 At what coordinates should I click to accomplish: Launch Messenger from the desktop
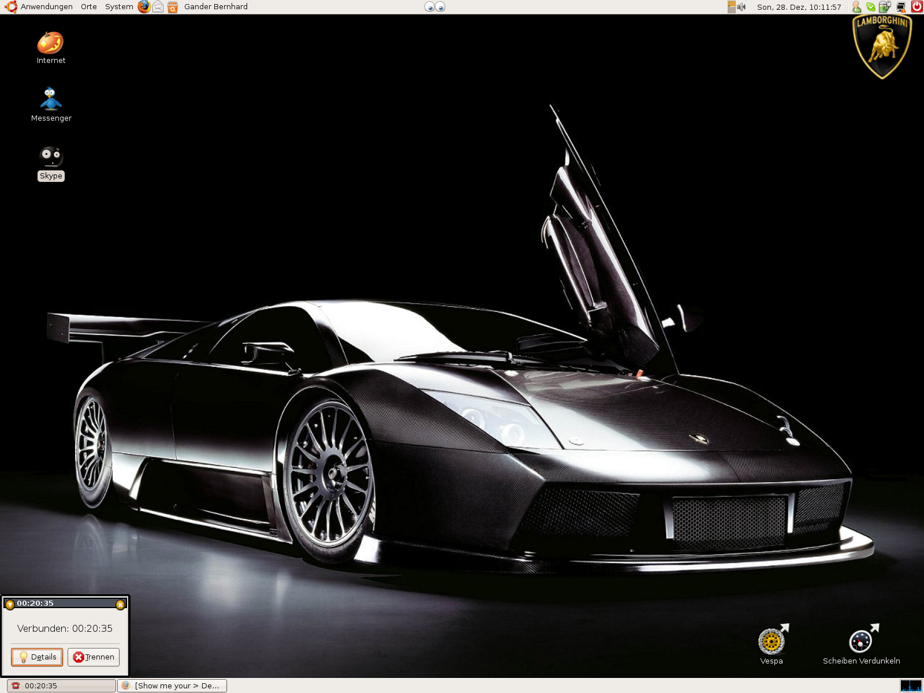pyautogui.click(x=51, y=99)
